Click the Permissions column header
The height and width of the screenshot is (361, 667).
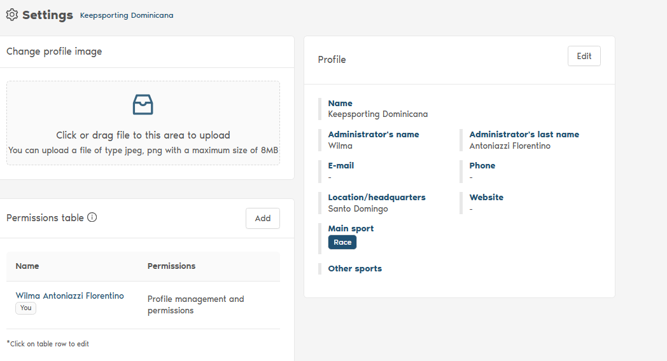pyautogui.click(x=171, y=266)
